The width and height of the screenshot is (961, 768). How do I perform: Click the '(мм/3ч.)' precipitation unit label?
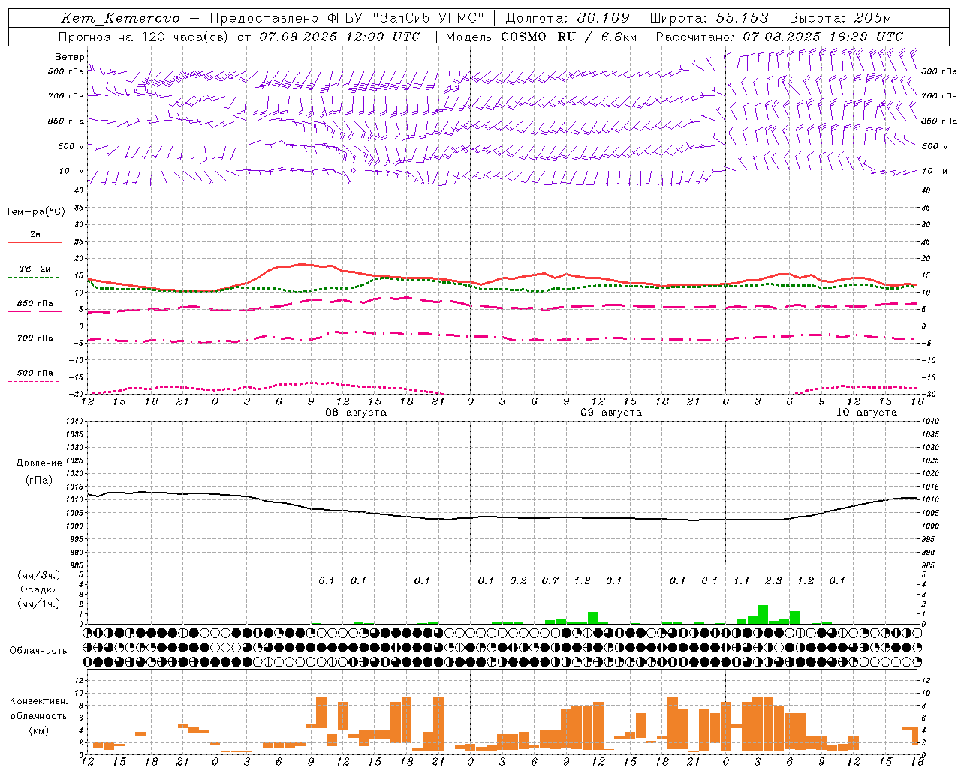[38, 576]
